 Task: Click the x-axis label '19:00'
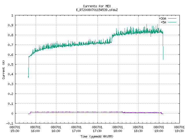(x=159, y=131)
